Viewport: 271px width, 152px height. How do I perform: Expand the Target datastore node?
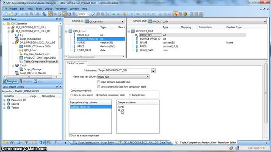pyautogui.click(x=5, y=108)
